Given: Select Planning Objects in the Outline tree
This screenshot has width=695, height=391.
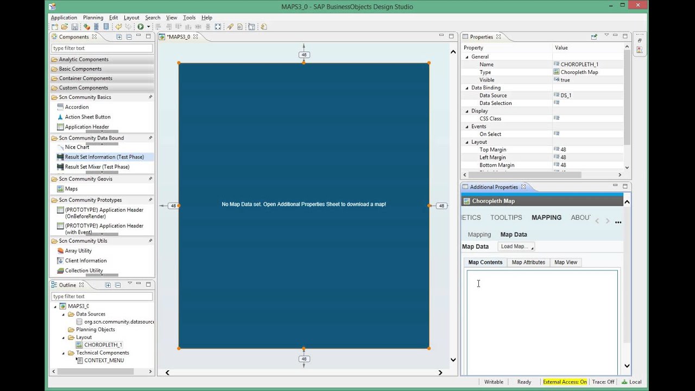Looking at the screenshot, I should [x=95, y=330].
